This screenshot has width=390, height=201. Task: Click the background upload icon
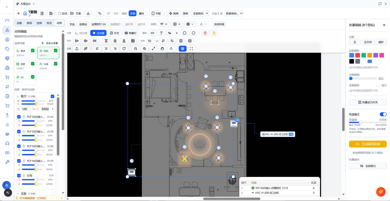(77, 49)
